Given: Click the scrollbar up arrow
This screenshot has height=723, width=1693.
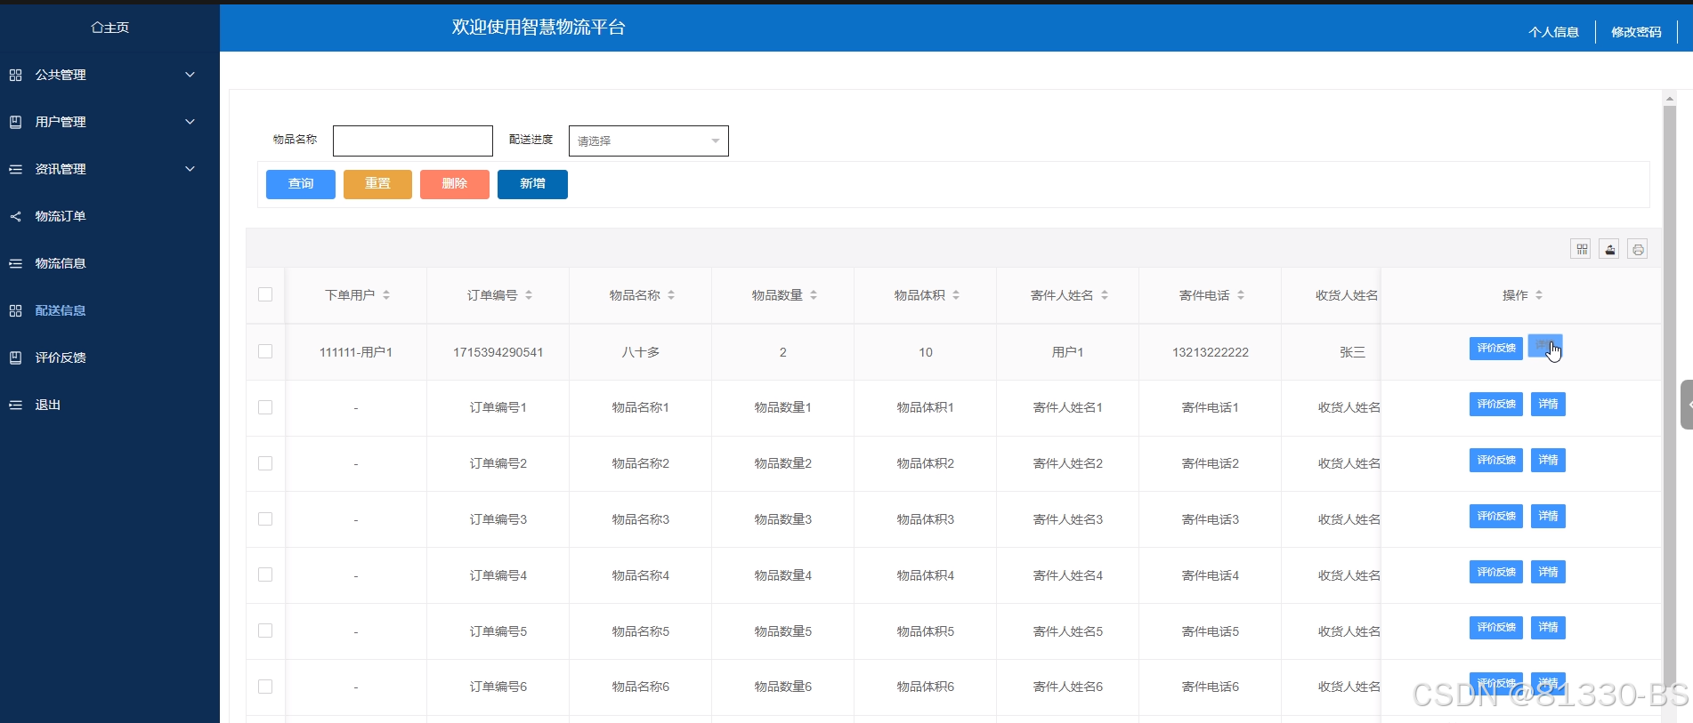Looking at the screenshot, I should point(1670,98).
